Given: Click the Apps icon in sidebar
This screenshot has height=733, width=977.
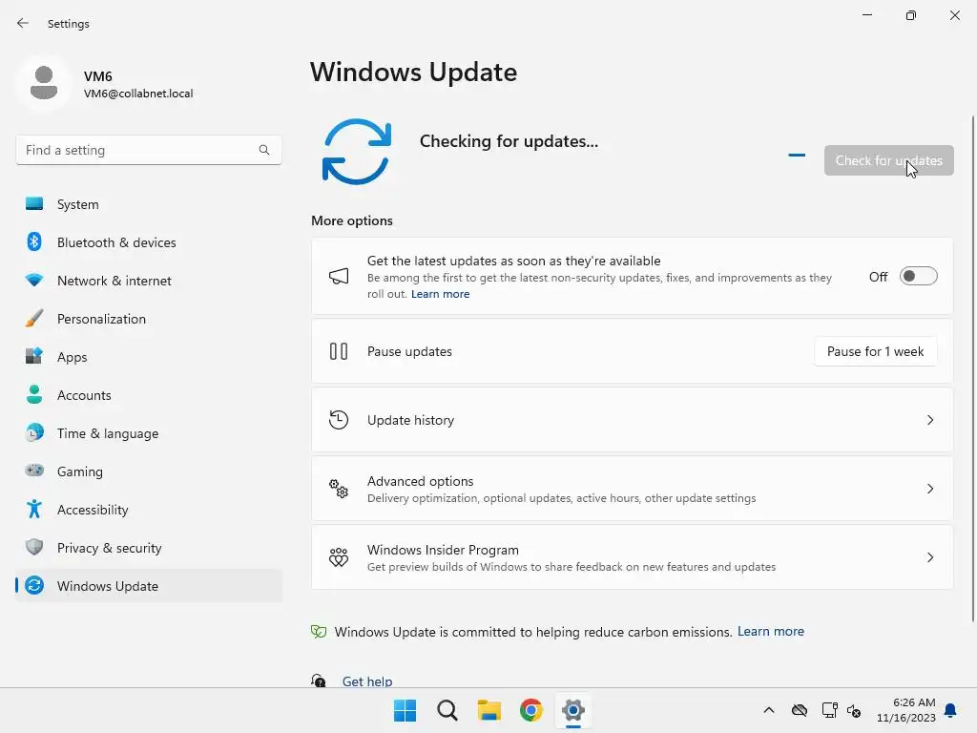Looking at the screenshot, I should pyautogui.click(x=34, y=356).
